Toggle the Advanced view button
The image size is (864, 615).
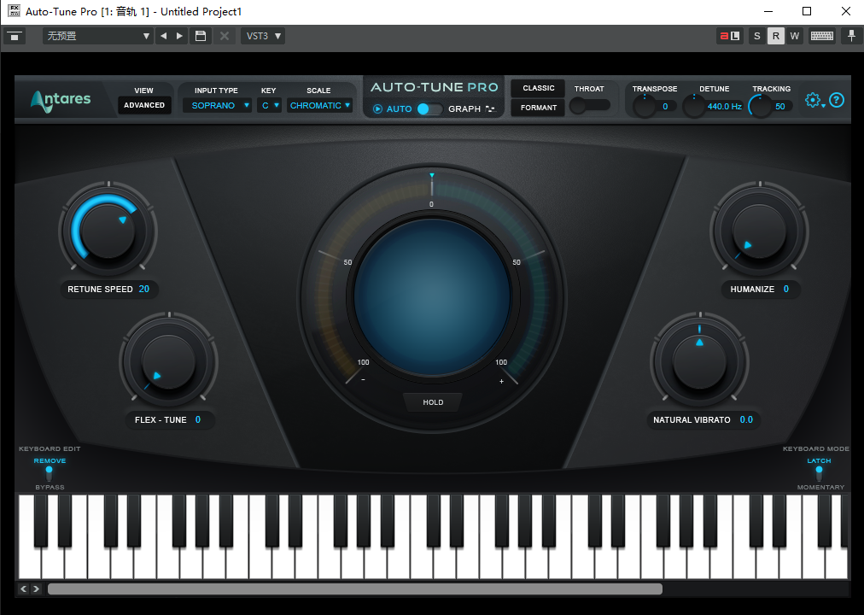144,105
